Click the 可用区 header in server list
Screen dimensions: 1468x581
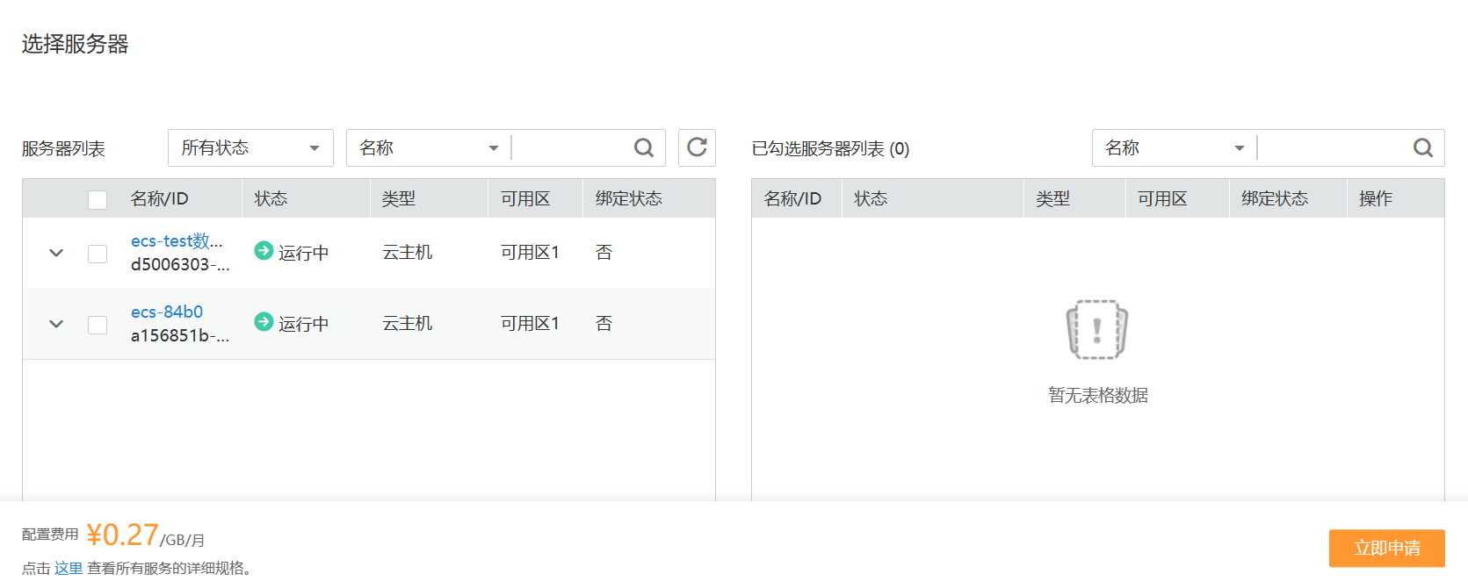tap(525, 198)
